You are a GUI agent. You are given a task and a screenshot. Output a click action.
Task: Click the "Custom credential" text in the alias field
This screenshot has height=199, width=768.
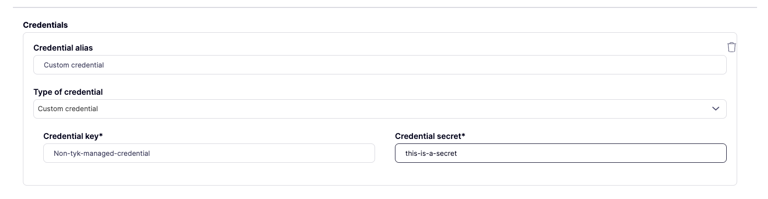(x=74, y=65)
